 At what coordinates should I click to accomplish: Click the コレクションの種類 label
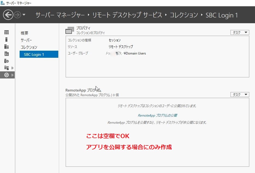(x=79, y=40)
